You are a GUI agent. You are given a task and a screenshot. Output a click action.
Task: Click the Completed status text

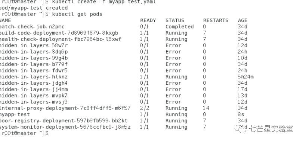click(x=179, y=27)
